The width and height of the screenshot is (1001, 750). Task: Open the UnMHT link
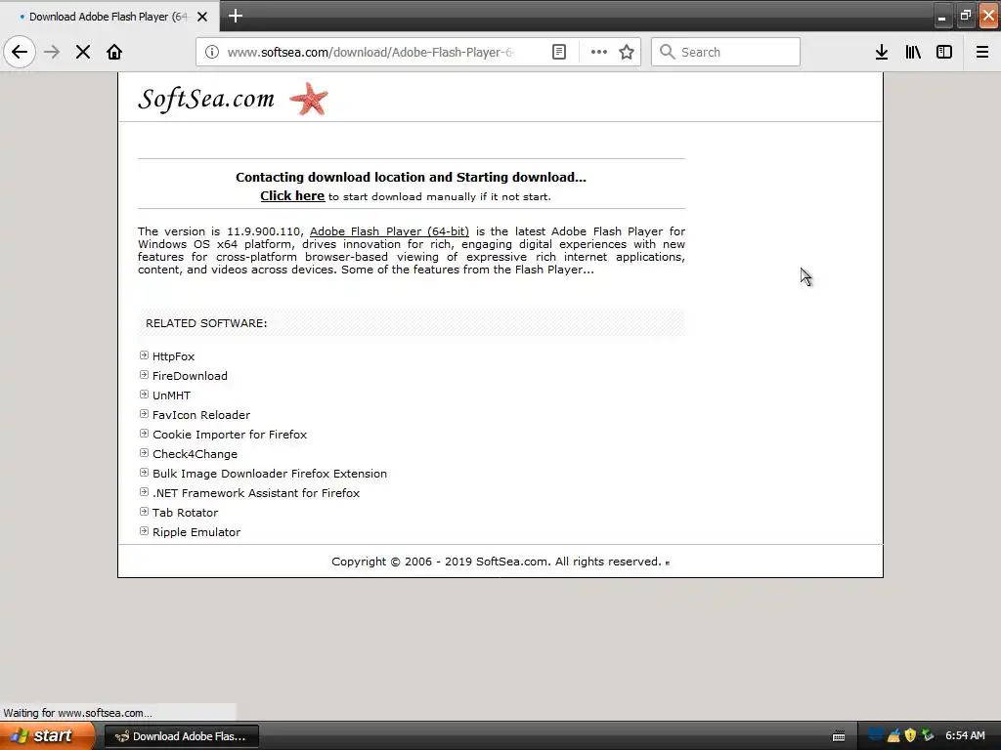coord(171,396)
